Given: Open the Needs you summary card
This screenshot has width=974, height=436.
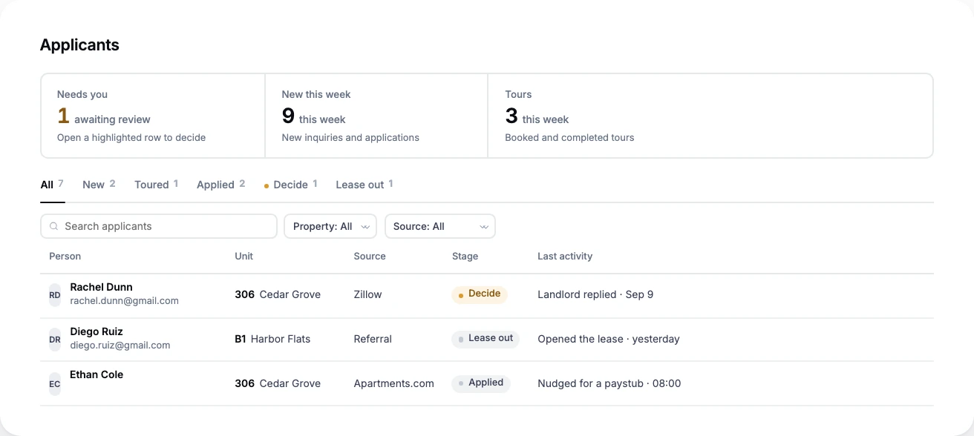Looking at the screenshot, I should [x=153, y=116].
